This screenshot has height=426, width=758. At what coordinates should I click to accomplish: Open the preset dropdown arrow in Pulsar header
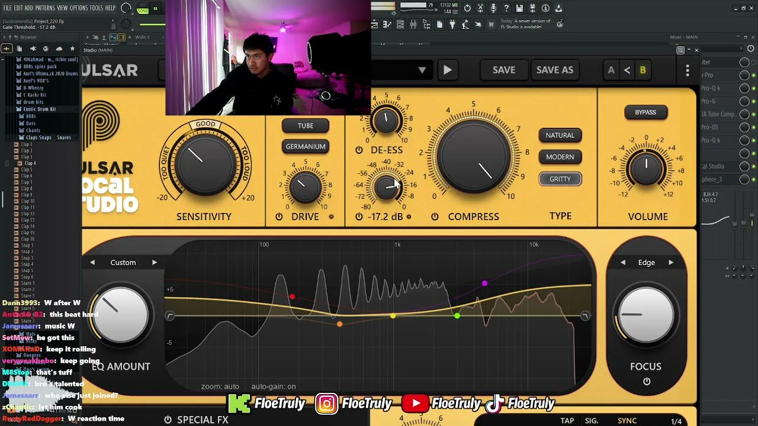422,70
